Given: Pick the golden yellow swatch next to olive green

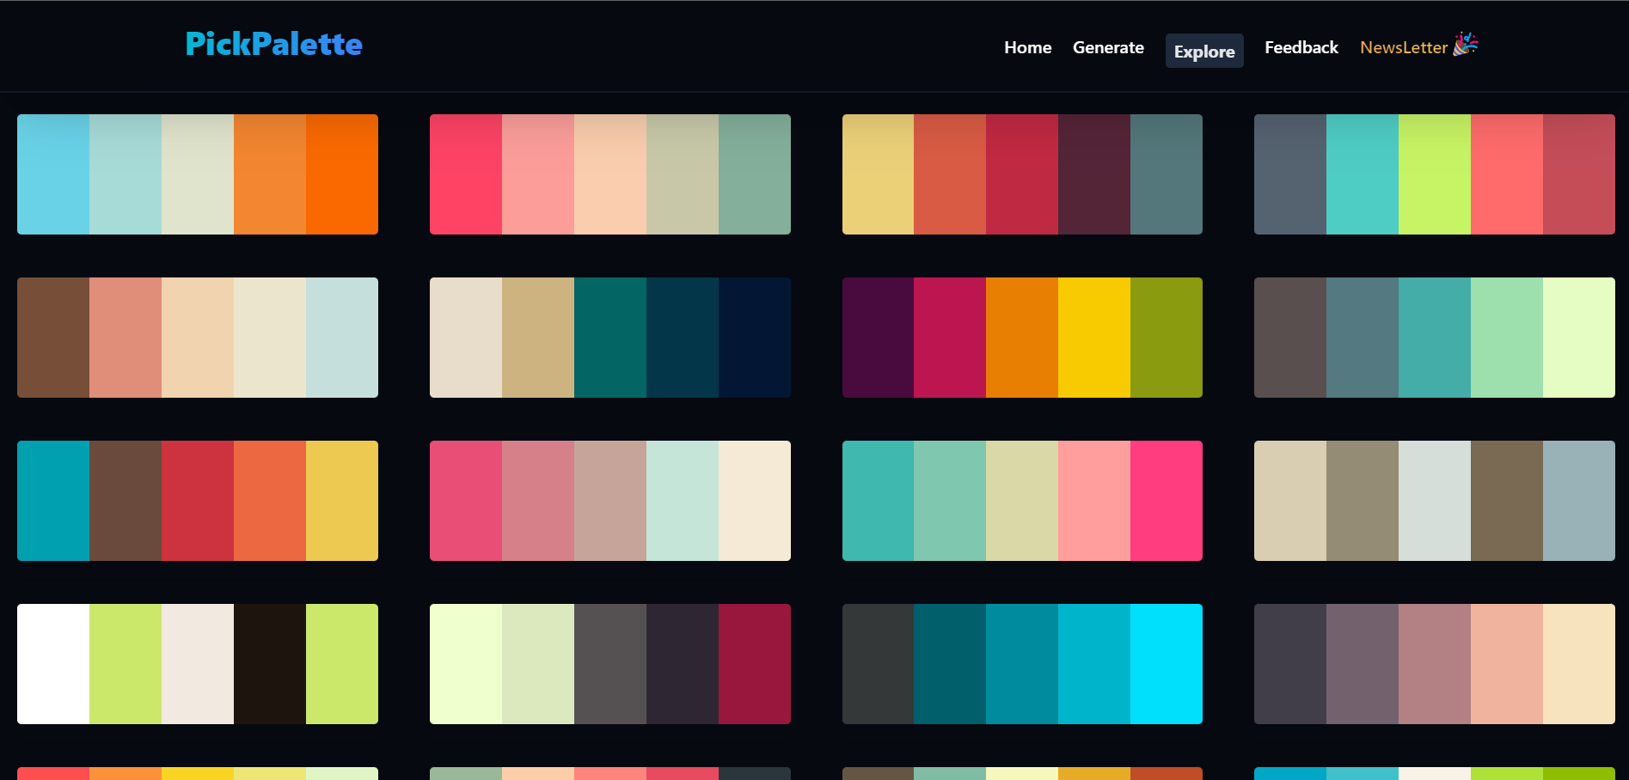Looking at the screenshot, I should click(1094, 338).
